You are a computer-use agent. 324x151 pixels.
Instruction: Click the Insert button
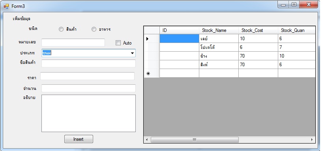[79, 139]
